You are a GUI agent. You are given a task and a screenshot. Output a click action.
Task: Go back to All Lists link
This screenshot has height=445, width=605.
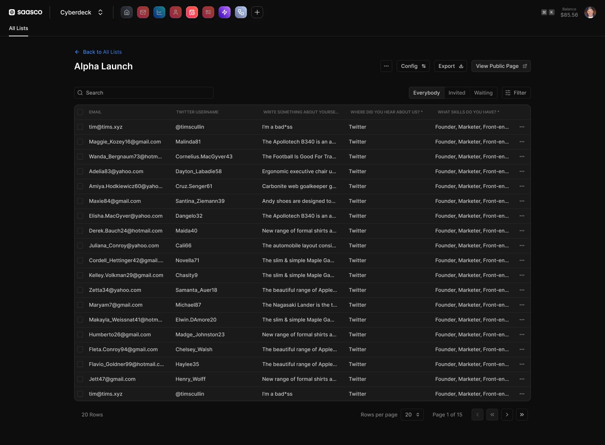98,52
